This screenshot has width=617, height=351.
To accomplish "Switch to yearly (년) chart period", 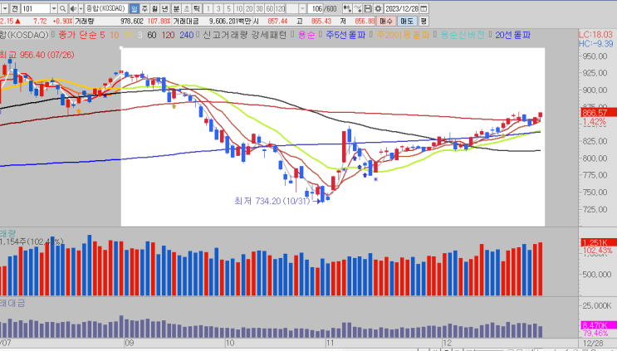I will (x=165, y=8).
